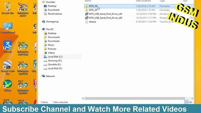Screen dimensions: 201x113
Task: Click horizontal scrollbar right arrow
Action: click(x=192, y=98)
